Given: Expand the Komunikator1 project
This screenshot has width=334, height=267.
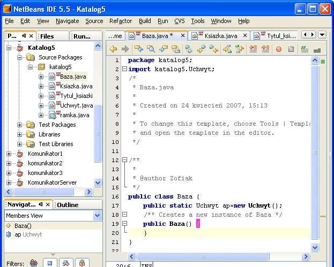Looking at the screenshot, I should (9, 154).
